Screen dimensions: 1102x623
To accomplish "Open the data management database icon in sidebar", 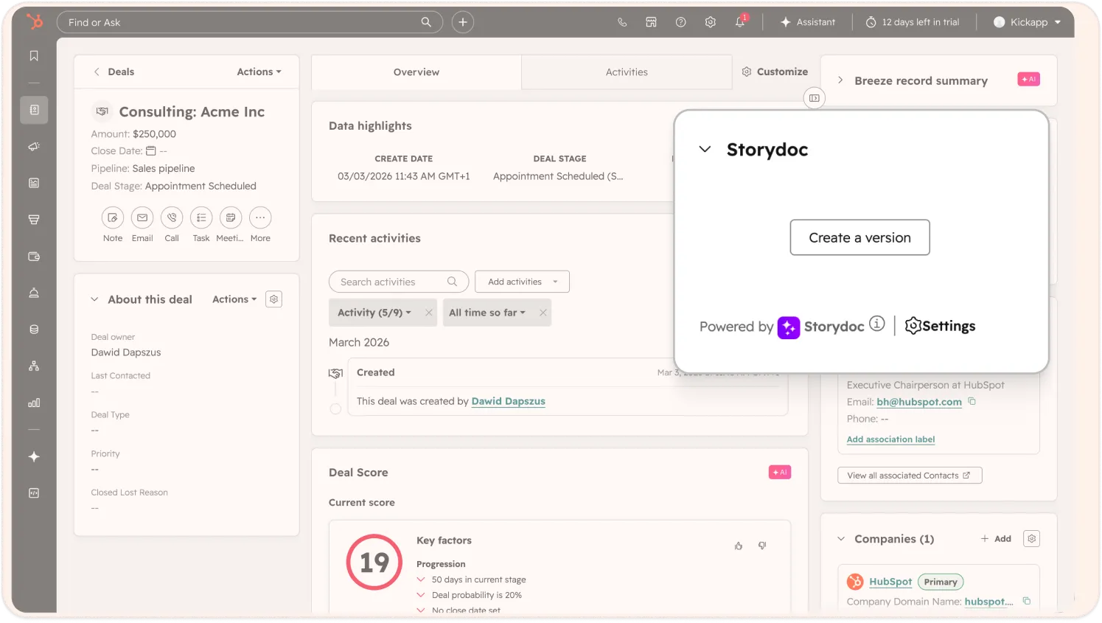I will [34, 330].
